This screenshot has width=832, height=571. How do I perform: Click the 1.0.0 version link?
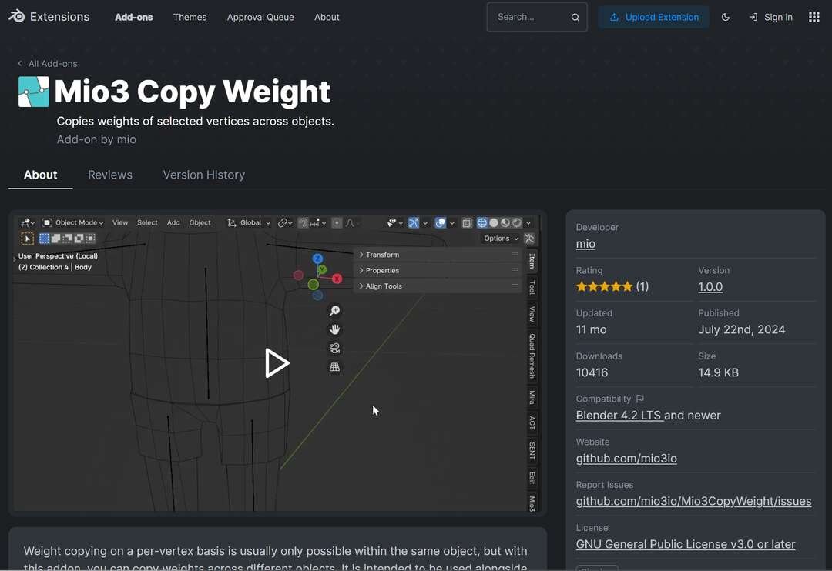(x=710, y=287)
